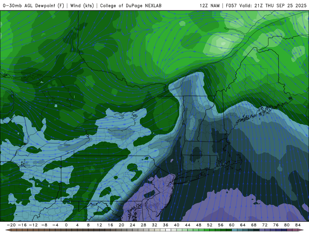The width and height of the screenshot is (309, 232).
Task: Click the -20 value on the color scale
Action: click(11, 225)
